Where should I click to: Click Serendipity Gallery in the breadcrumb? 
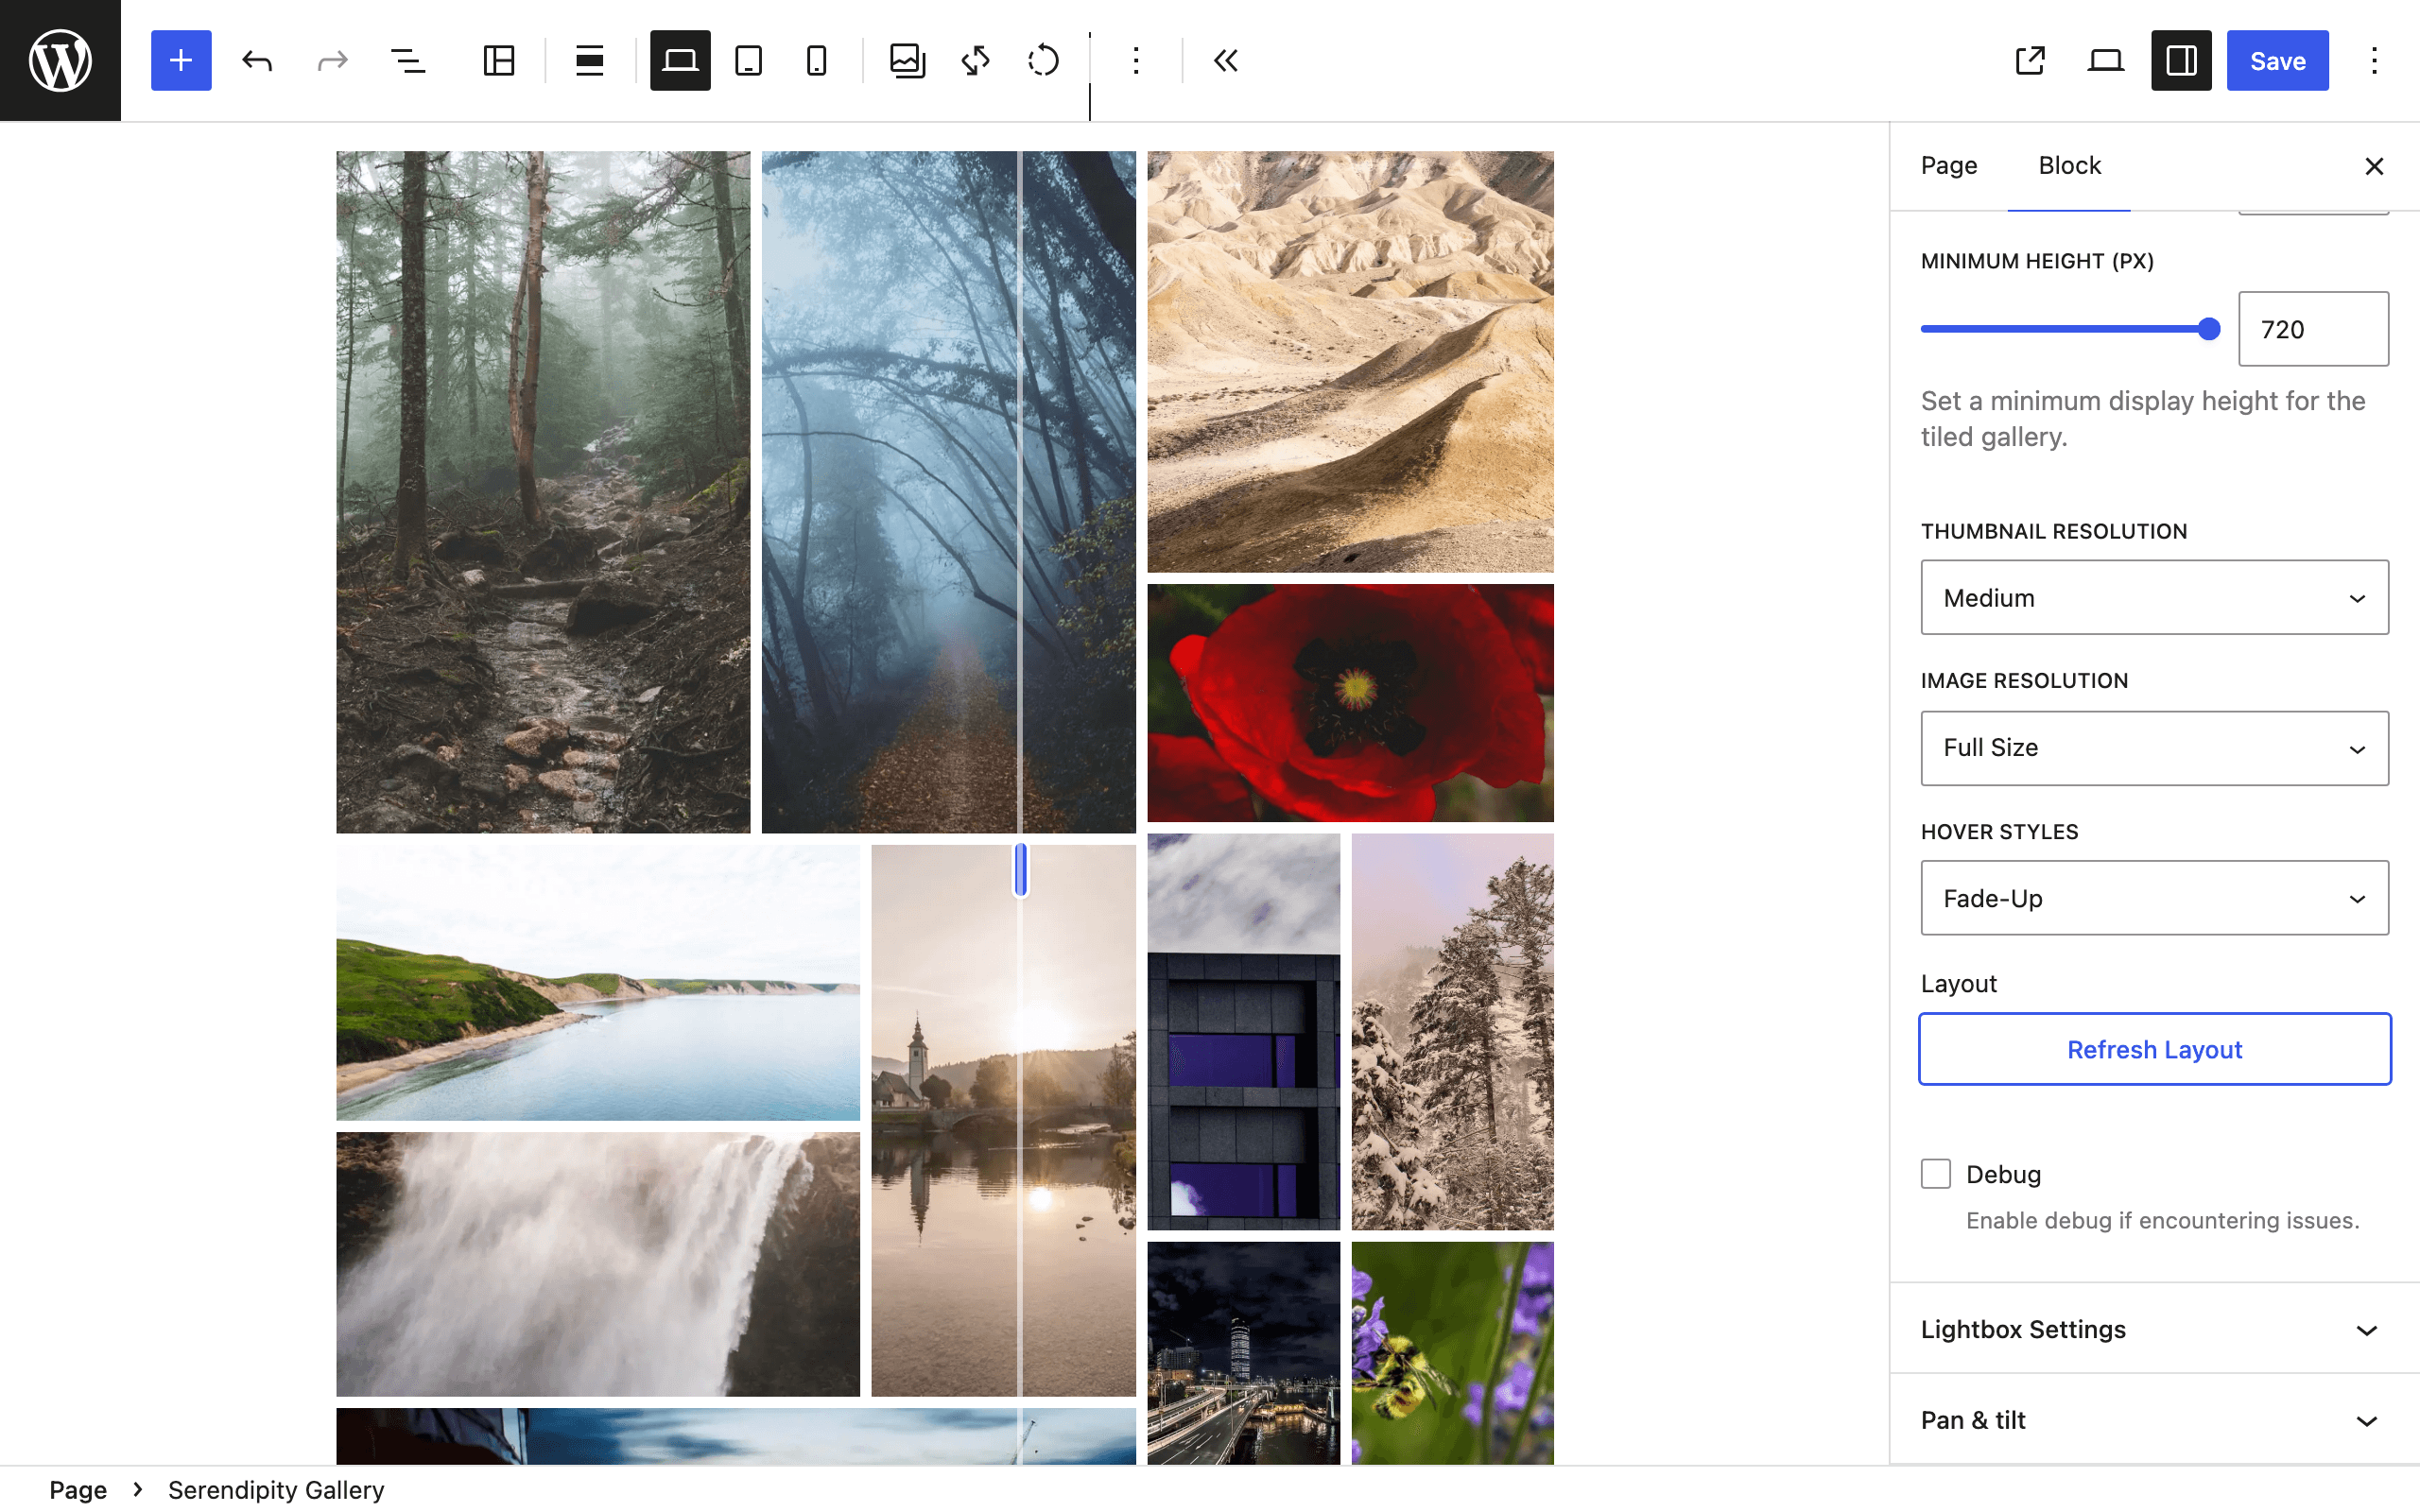276,1490
